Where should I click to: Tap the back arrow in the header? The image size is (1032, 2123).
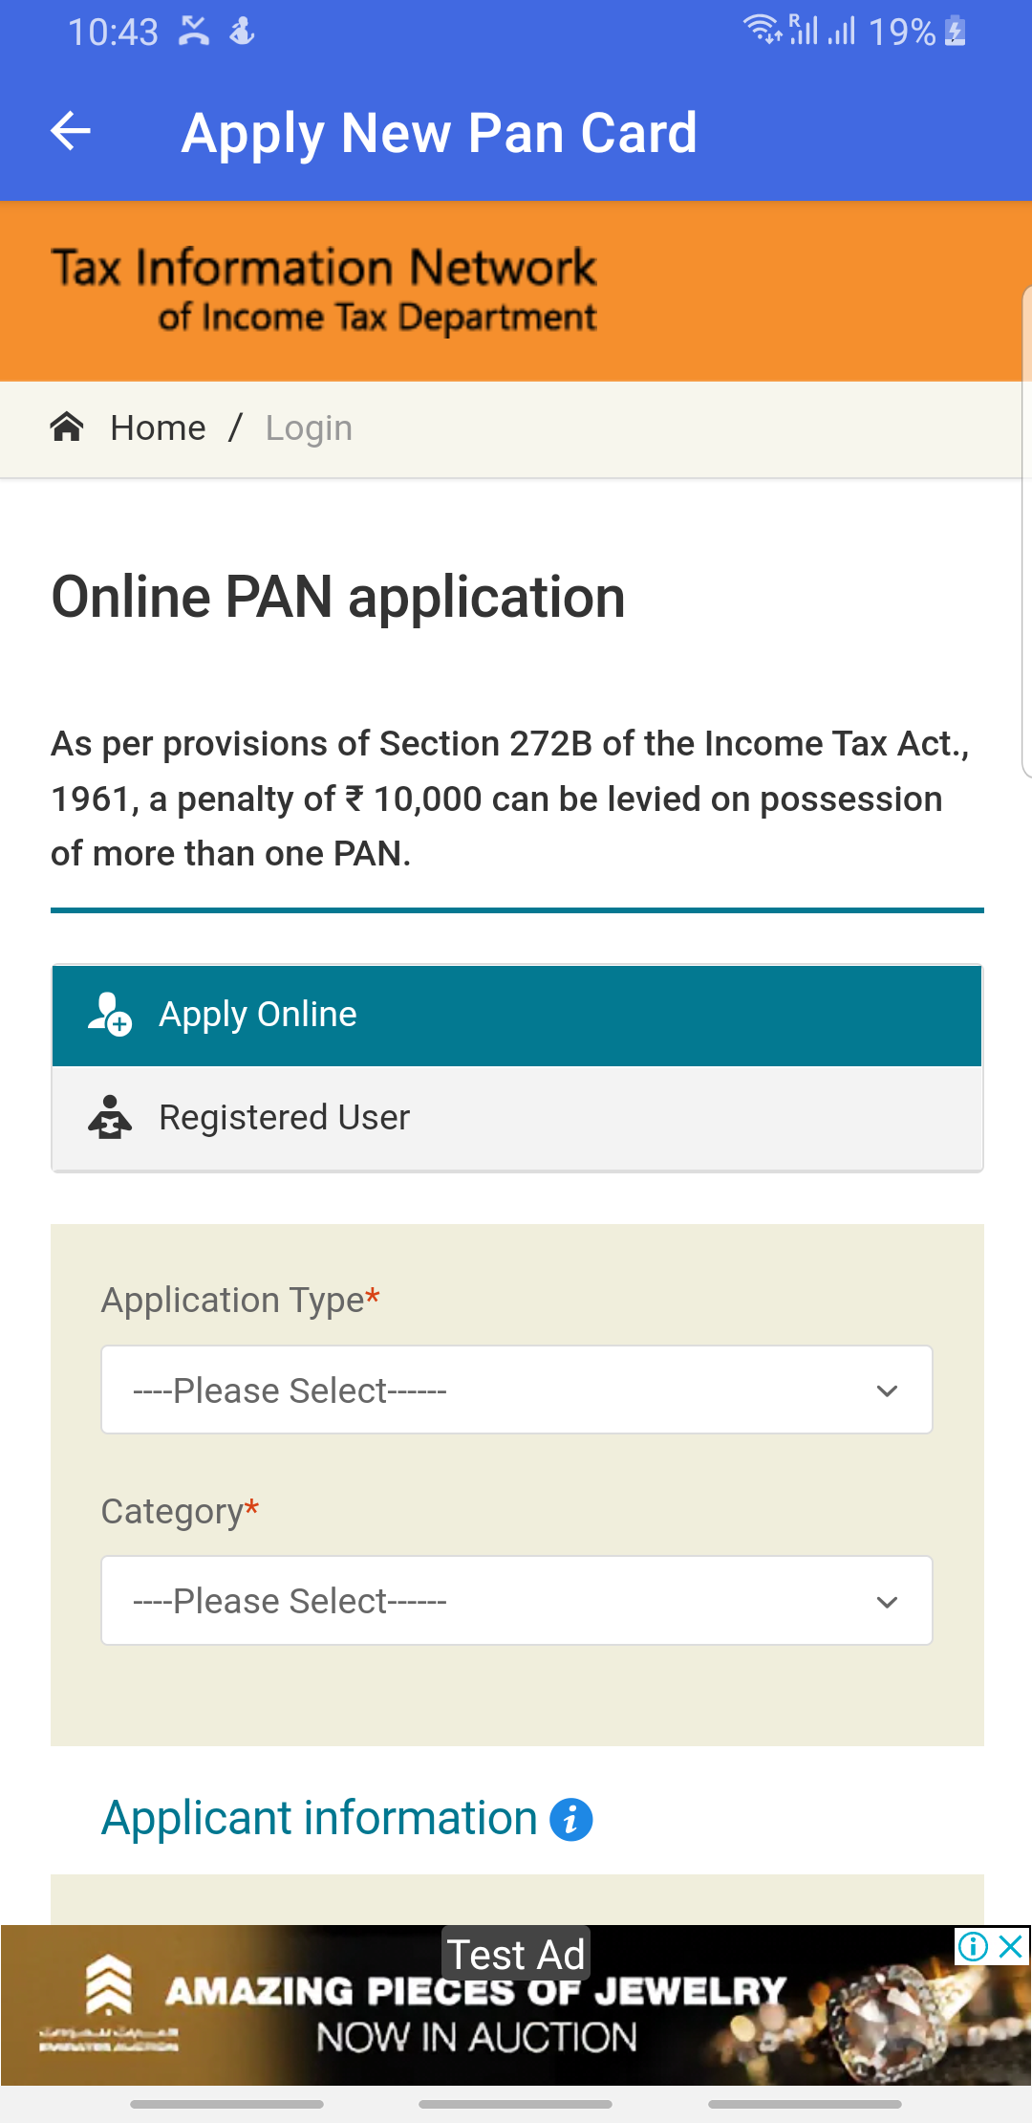coord(71,131)
